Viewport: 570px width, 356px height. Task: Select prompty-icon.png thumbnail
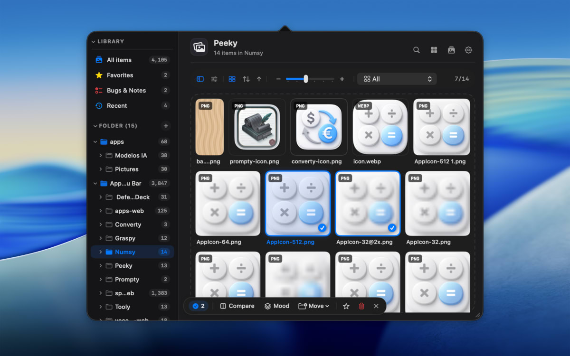click(x=257, y=127)
